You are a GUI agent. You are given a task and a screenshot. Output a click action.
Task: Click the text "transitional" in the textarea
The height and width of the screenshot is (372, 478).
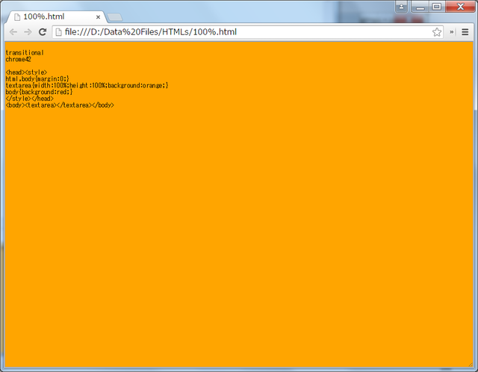point(25,53)
